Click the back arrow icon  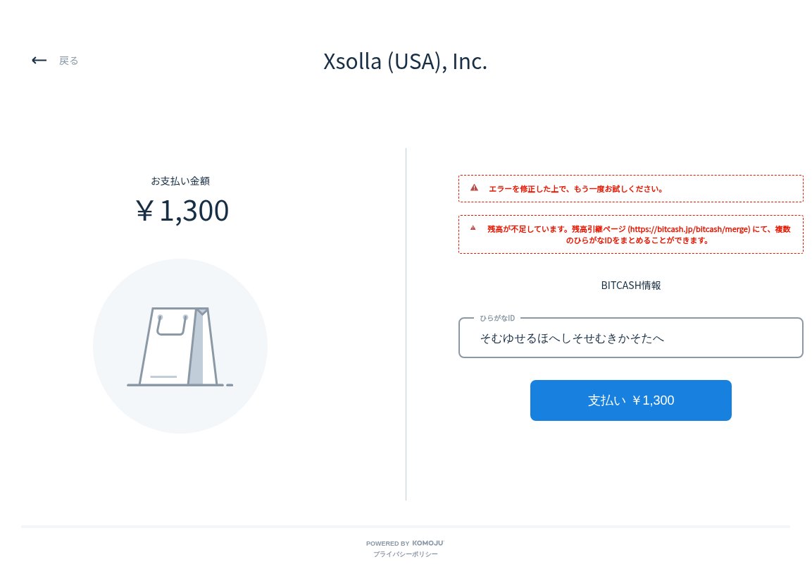(x=39, y=61)
